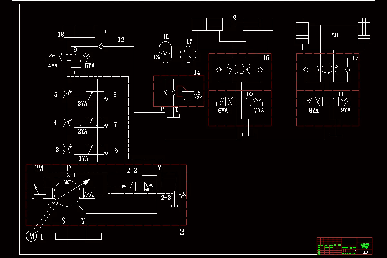Click the check valve circle near 12
387x258 pixels.
(x=101, y=47)
